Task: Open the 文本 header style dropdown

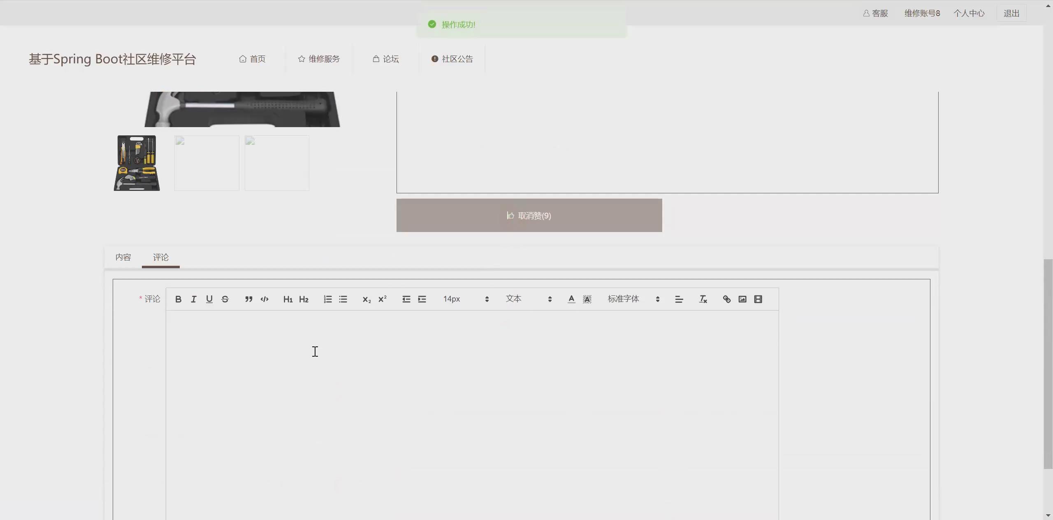Action: point(529,299)
